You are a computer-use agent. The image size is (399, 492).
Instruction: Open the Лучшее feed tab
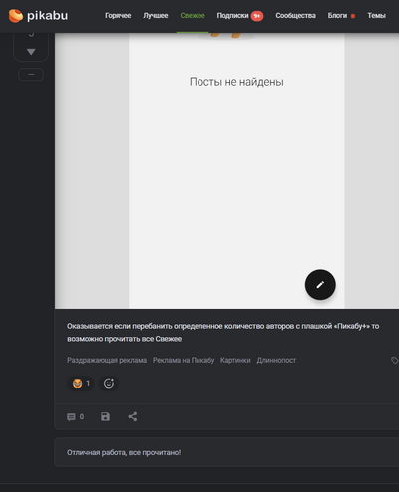(156, 16)
